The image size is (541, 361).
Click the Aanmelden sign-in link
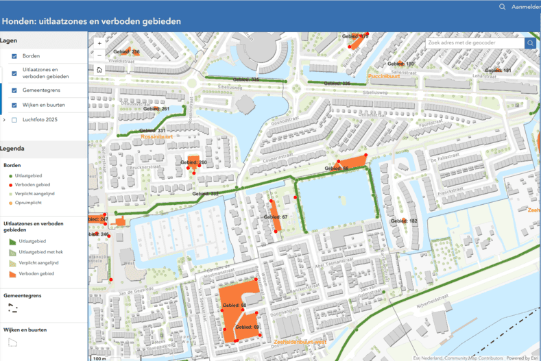(526, 7)
